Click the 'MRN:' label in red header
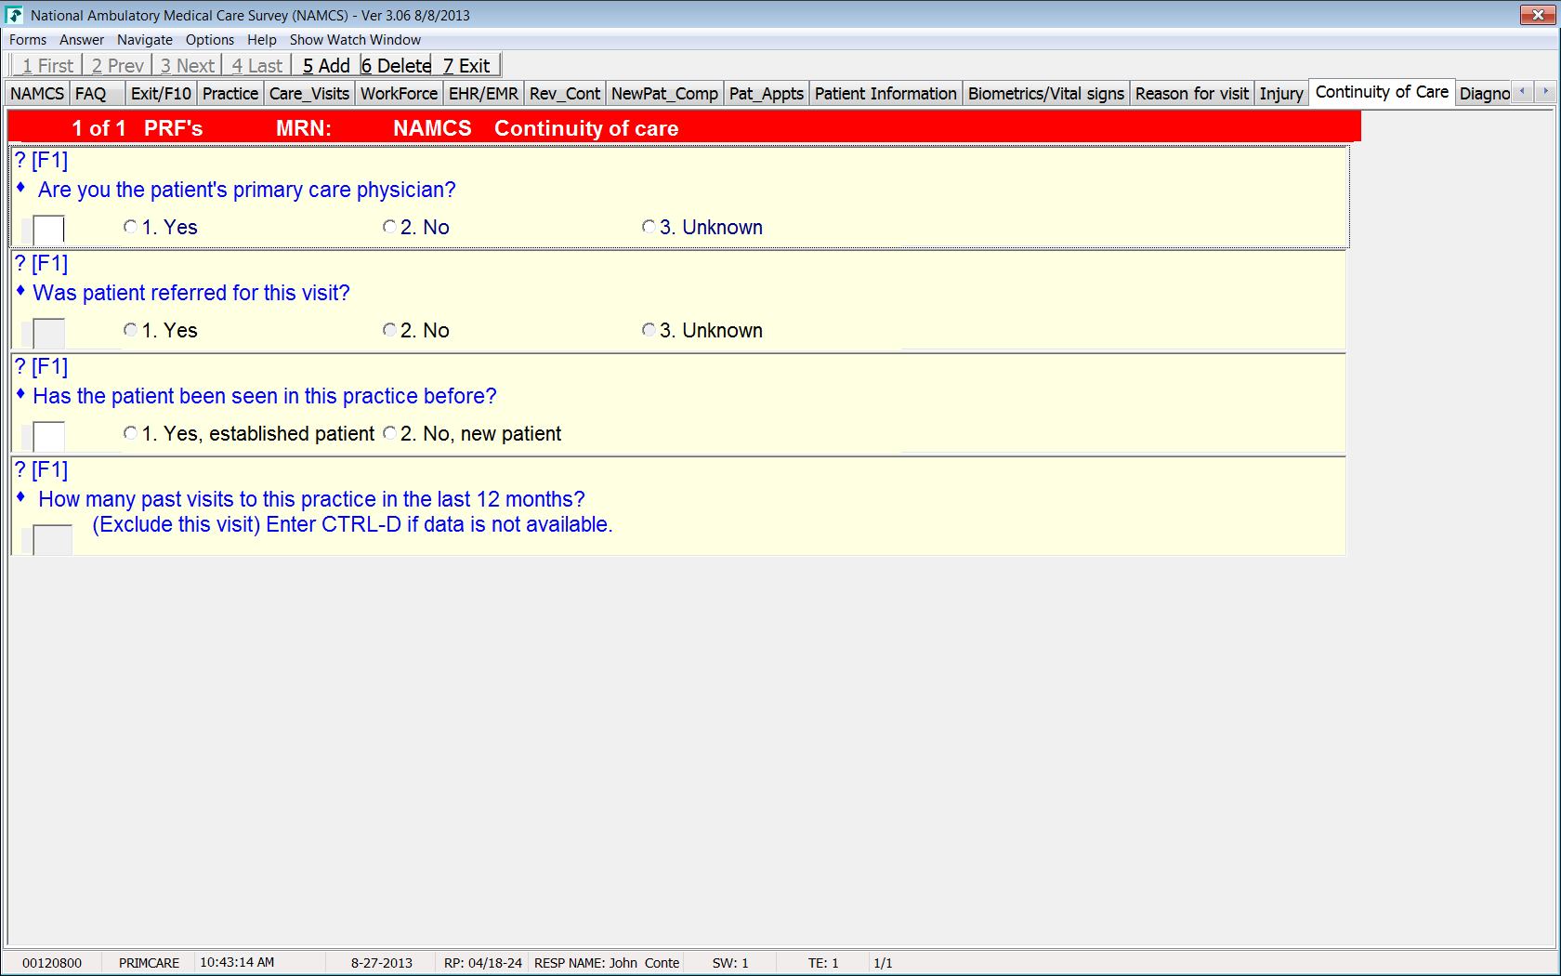 click(304, 128)
